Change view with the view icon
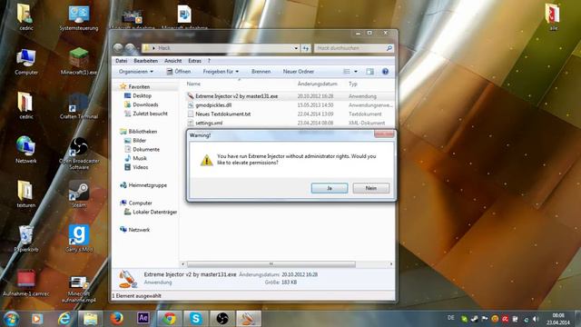 coord(347,72)
